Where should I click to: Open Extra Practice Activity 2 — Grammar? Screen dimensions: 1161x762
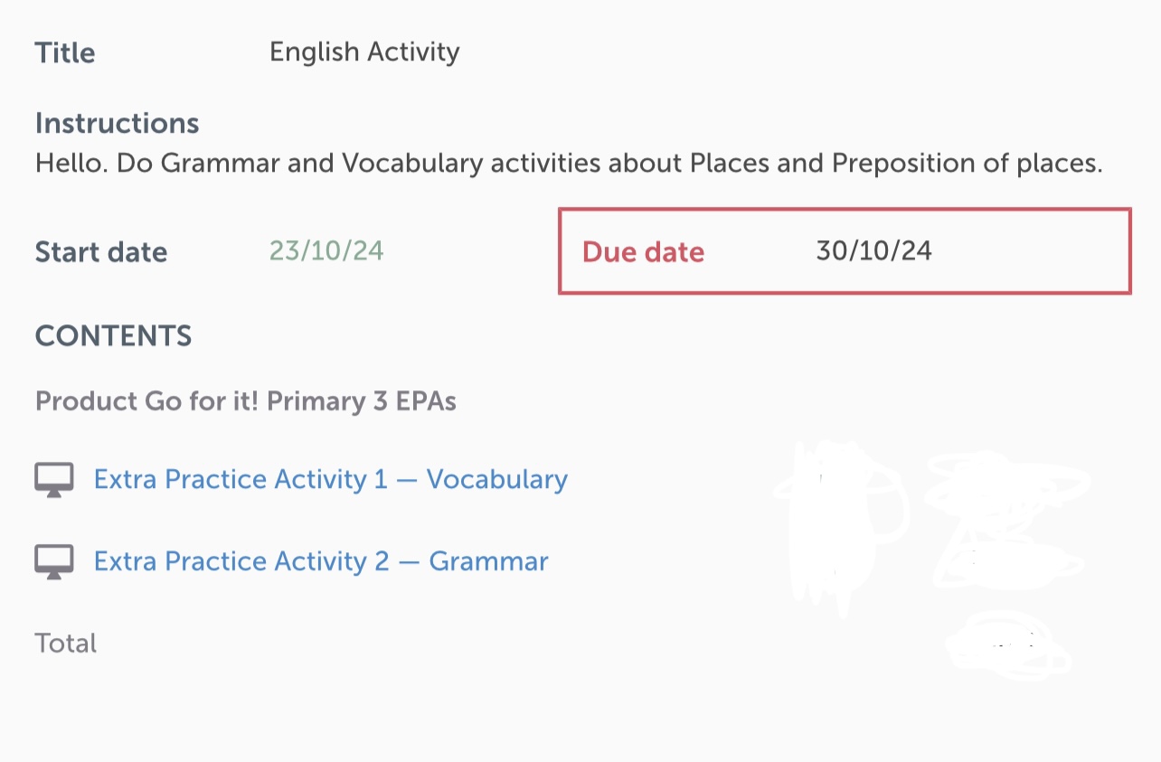pos(321,561)
